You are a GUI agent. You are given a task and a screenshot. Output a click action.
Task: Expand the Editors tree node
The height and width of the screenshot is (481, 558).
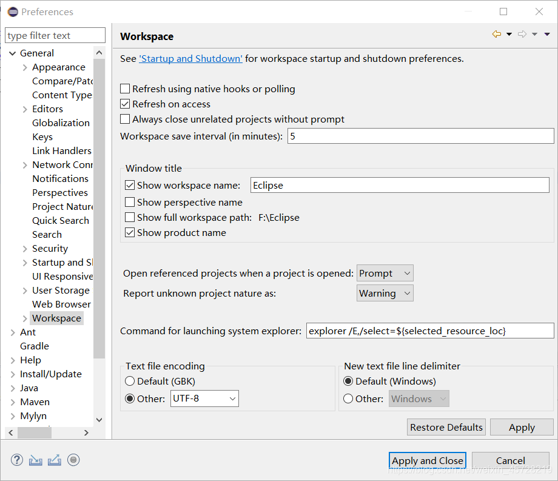pyautogui.click(x=24, y=109)
